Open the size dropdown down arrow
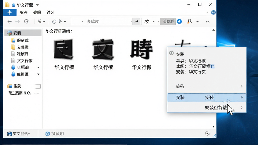Image resolution: width=258 pixels, height=145 pixels. click(158, 22)
